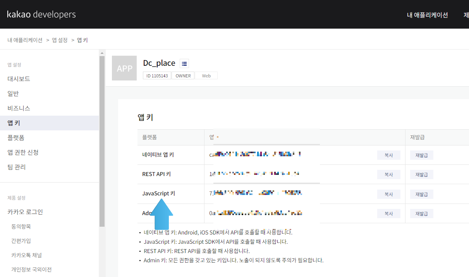Copy the Admin key

click(x=389, y=214)
